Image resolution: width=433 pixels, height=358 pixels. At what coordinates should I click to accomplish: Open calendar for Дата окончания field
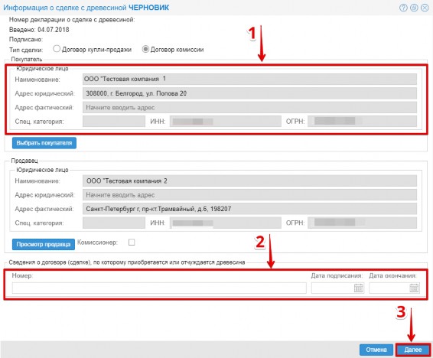(414, 288)
